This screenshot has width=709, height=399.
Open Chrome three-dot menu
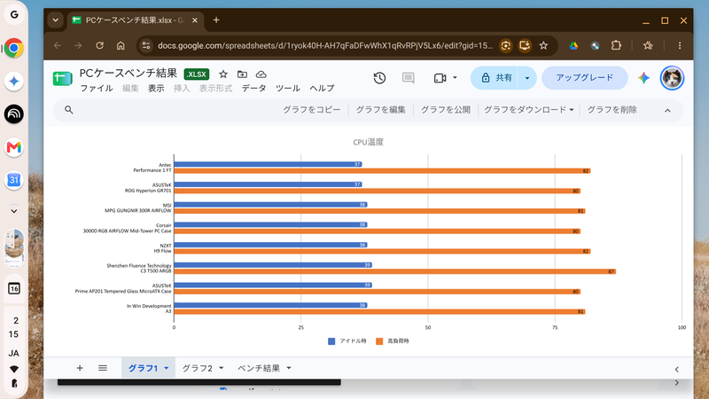[679, 45]
